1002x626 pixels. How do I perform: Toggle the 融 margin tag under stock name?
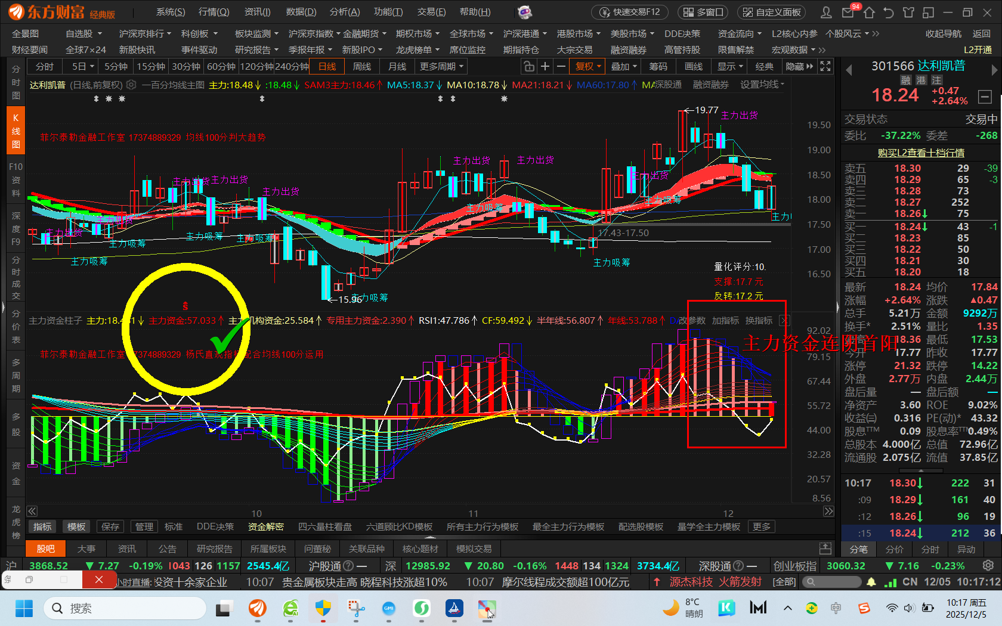click(x=905, y=80)
